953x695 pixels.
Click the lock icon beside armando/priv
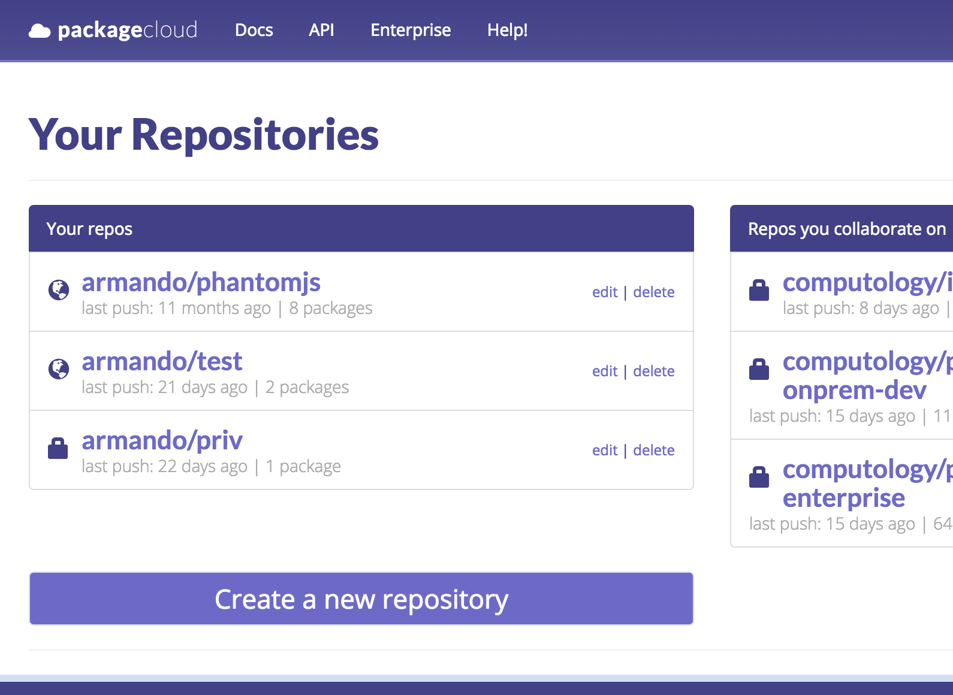click(x=58, y=448)
